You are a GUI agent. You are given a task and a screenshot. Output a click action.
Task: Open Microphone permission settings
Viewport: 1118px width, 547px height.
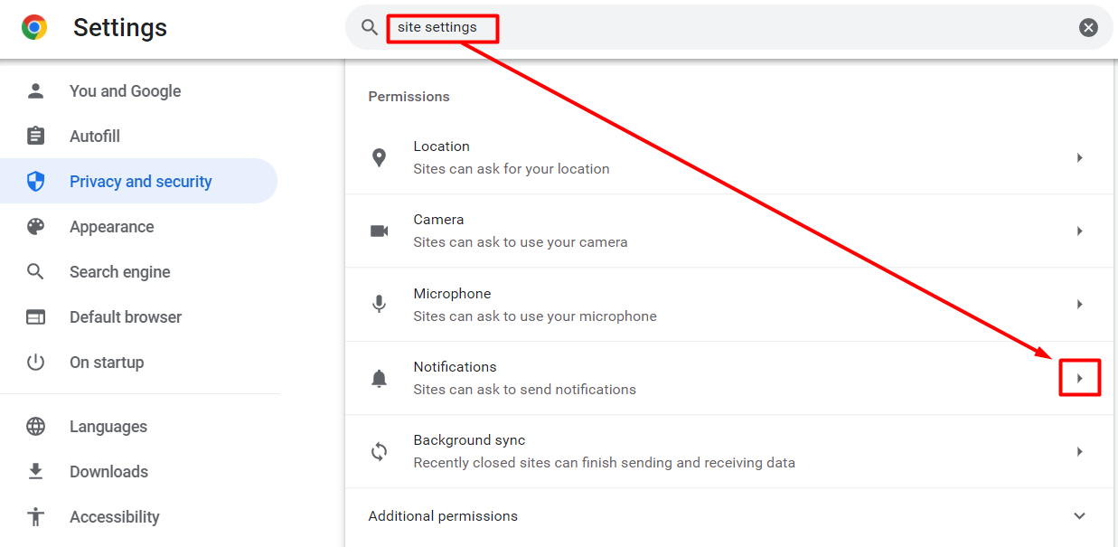click(729, 305)
